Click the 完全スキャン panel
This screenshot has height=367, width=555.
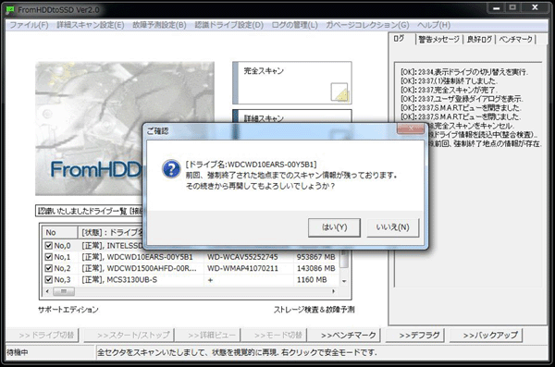pyautogui.click(x=292, y=83)
